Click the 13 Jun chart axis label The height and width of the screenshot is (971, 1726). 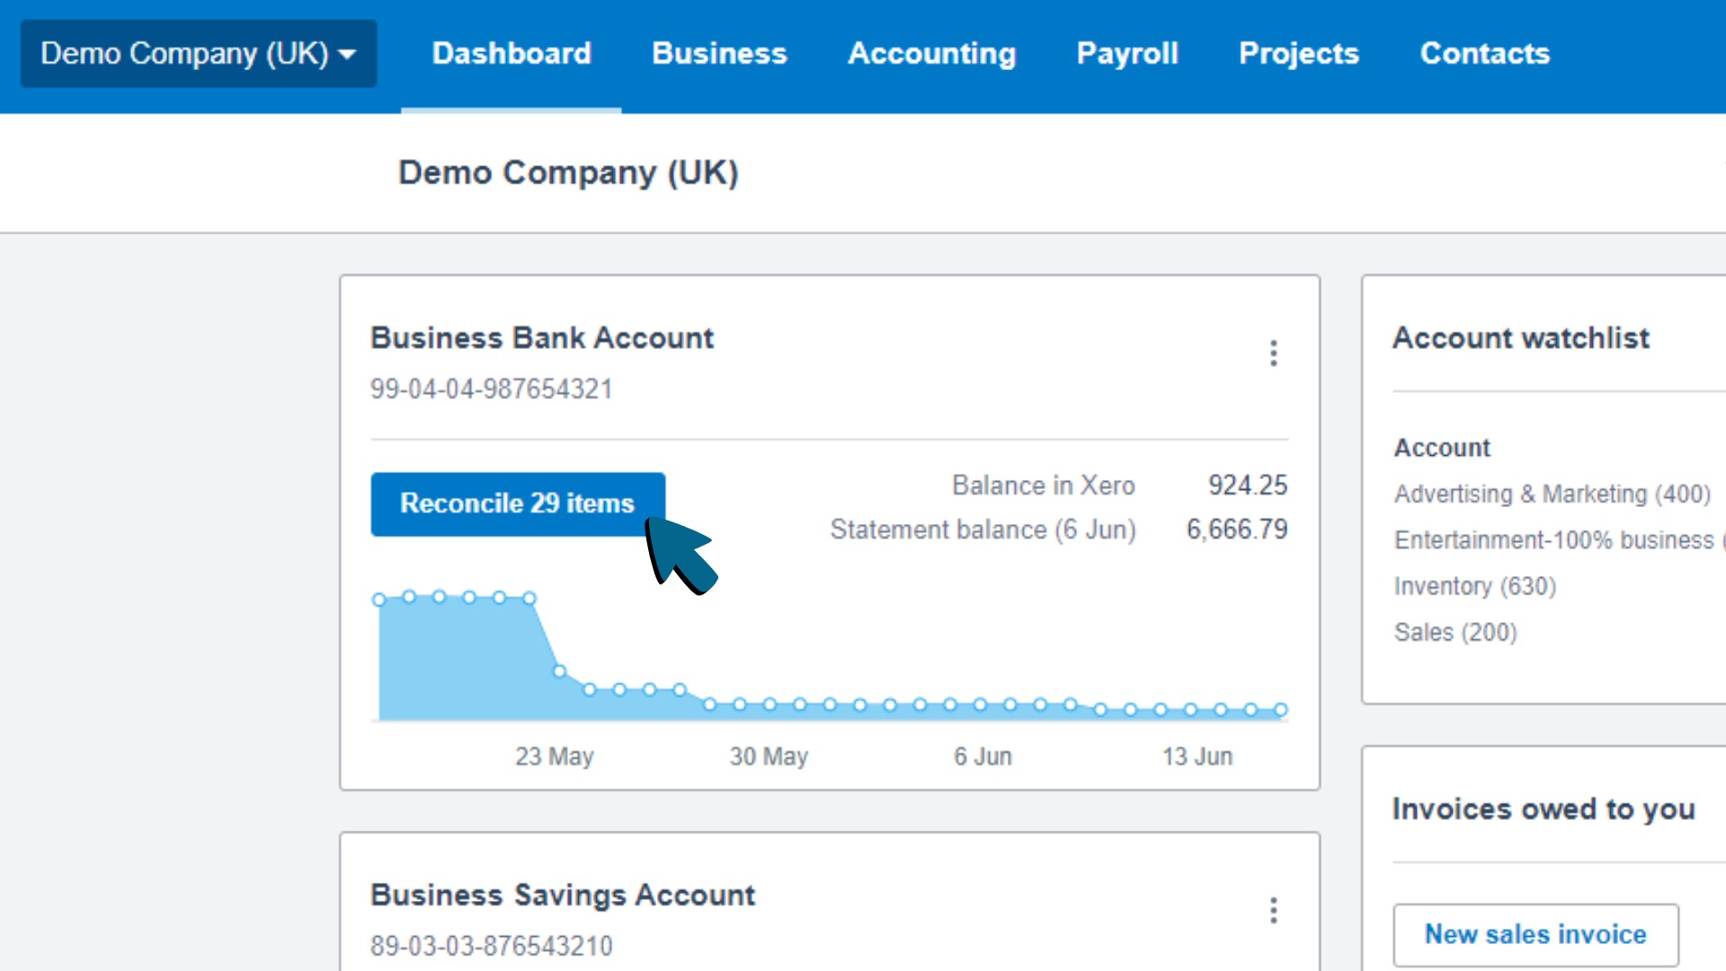point(1197,757)
